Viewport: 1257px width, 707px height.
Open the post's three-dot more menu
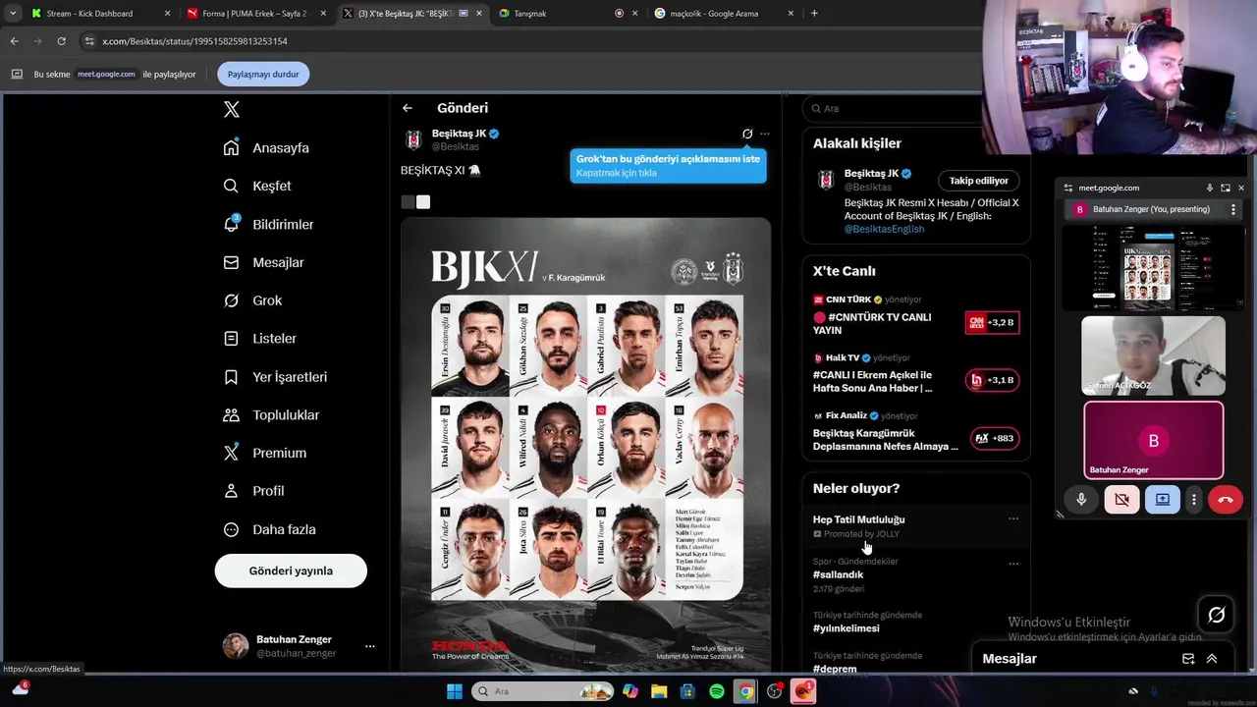[765, 134]
